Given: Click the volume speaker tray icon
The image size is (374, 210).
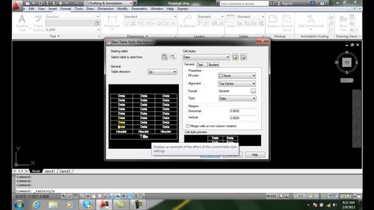Looking at the screenshot, I should point(335,205).
